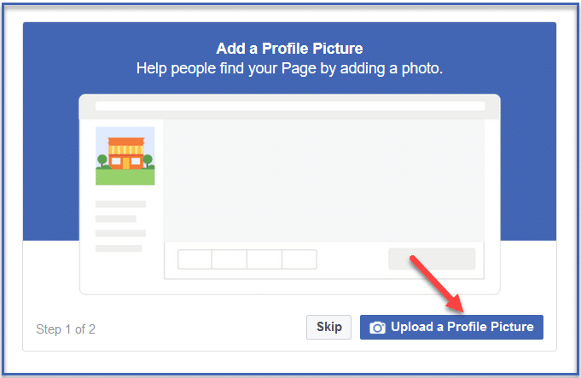Select the second placeholder tab box
This screenshot has width=581, height=378.
point(229,259)
